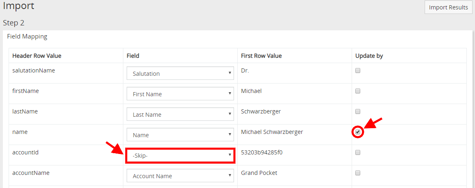Change the Name field mapping dropdown
Screen dimensions: 475x188
click(180, 135)
